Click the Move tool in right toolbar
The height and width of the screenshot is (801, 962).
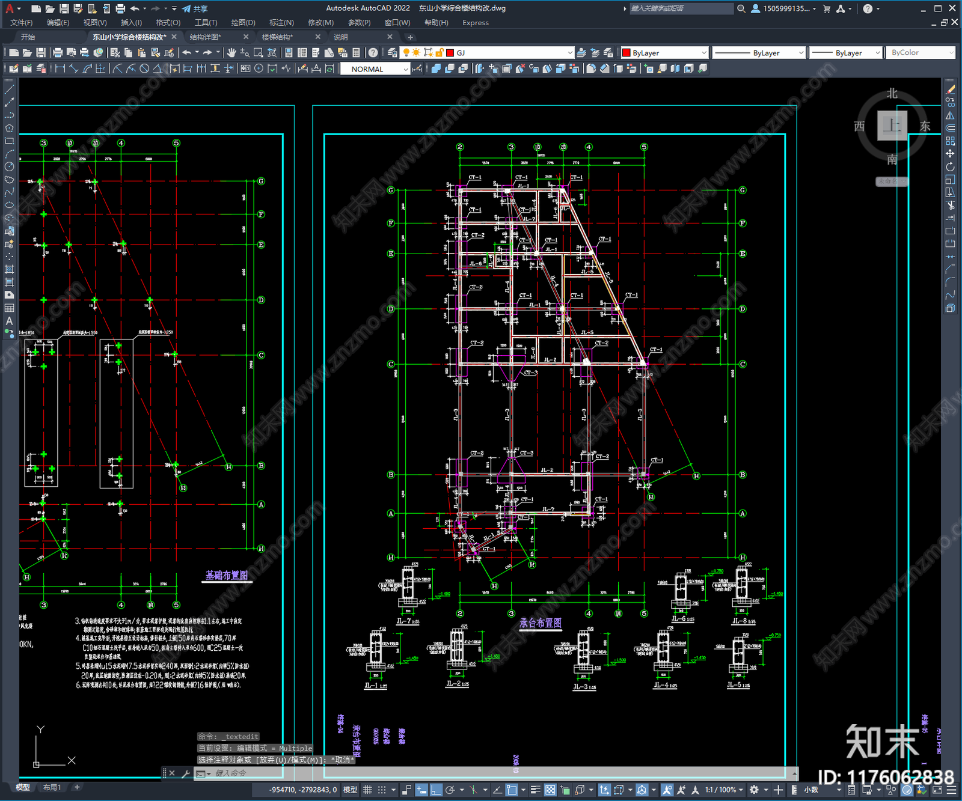pyautogui.click(x=950, y=154)
